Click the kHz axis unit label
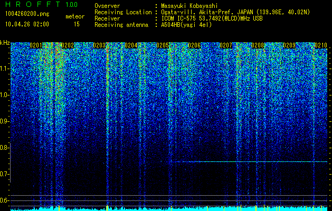Viewport: 332px width, 211px height. point(5,43)
